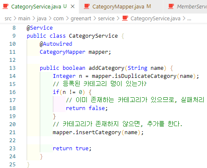The height and width of the screenshot is (168, 207).
Task: Select 'main' in the breadcrumb path
Action: click(24, 19)
